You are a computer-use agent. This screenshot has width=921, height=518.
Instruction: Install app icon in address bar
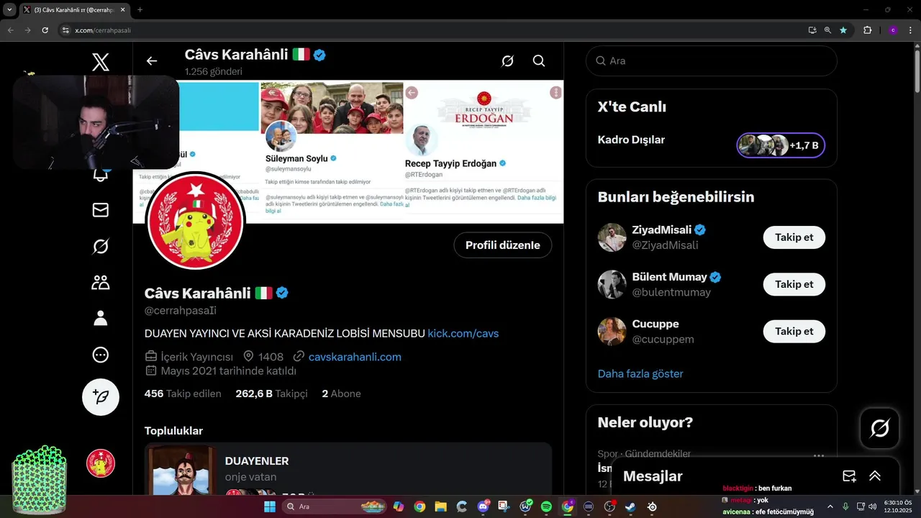click(x=812, y=30)
